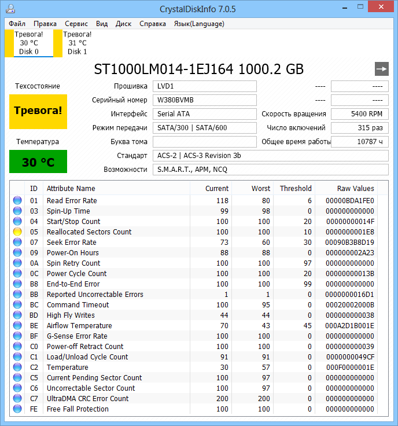398x426 pixels.
Task: Click status orb for Power-off Retract Count
Action: click(17, 346)
